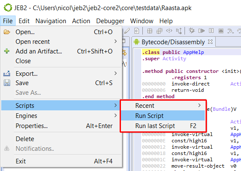Open the Edit menu
Viewport: 241px width, 171px height.
(24, 21)
